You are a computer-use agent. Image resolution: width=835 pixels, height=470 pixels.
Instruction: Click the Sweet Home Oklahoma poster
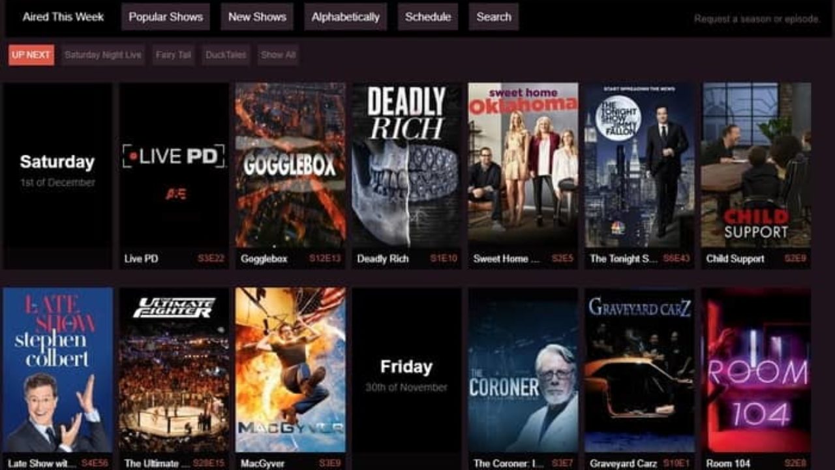(523, 165)
